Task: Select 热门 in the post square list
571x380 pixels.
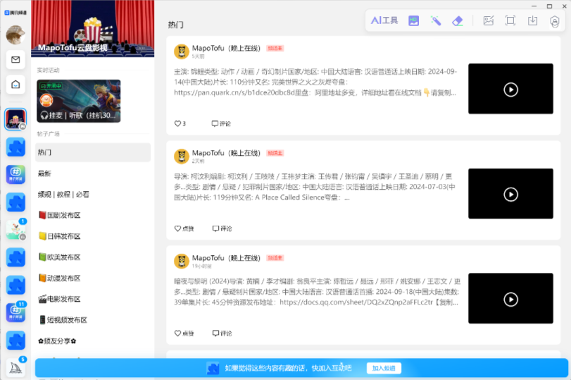Action: [93, 152]
